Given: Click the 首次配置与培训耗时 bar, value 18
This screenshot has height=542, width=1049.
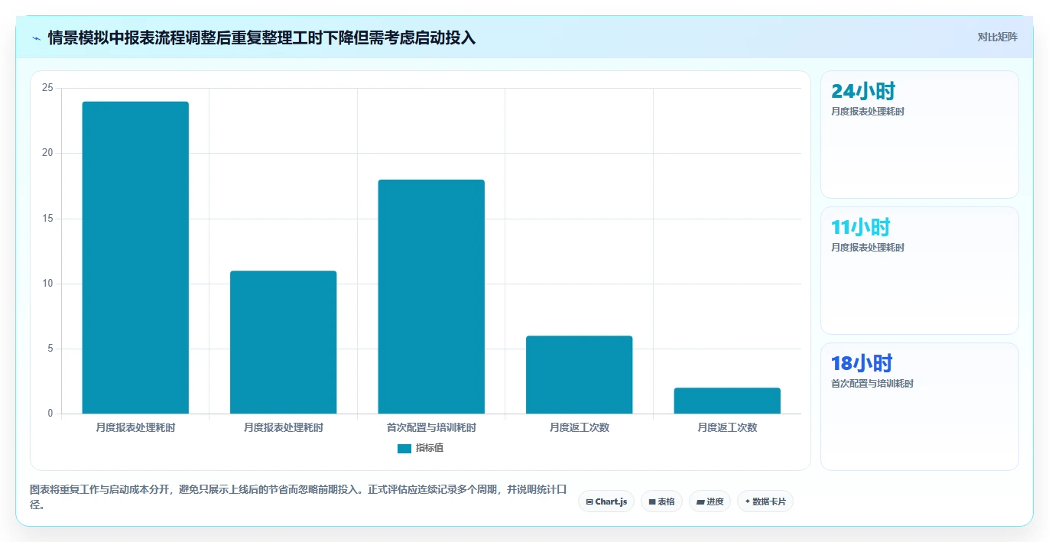Looking at the screenshot, I should 431,297.
